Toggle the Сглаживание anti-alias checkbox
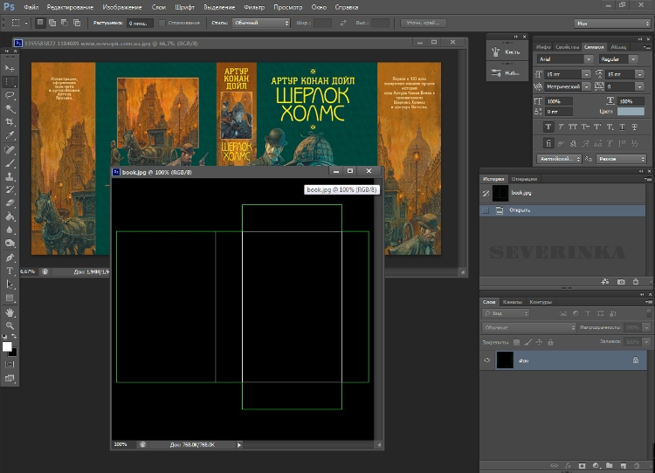Viewport: 655px width, 473px height. [162, 23]
